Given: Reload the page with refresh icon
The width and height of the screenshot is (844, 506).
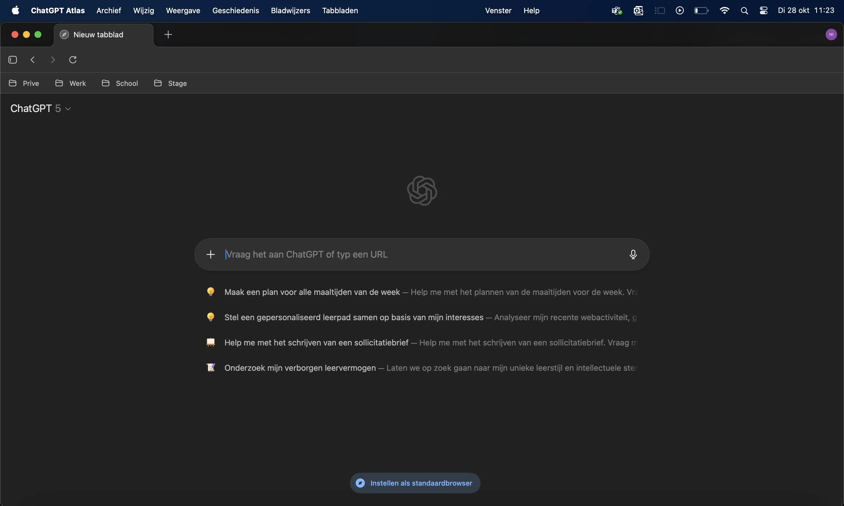Looking at the screenshot, I should [x=73, y=60].
